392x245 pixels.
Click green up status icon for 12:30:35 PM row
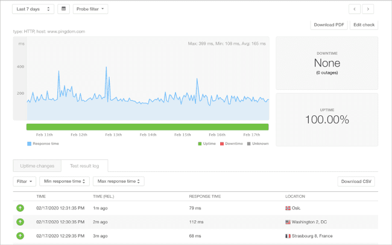point(21,222)
